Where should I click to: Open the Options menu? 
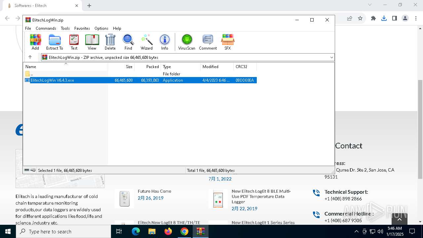point(101,28)
